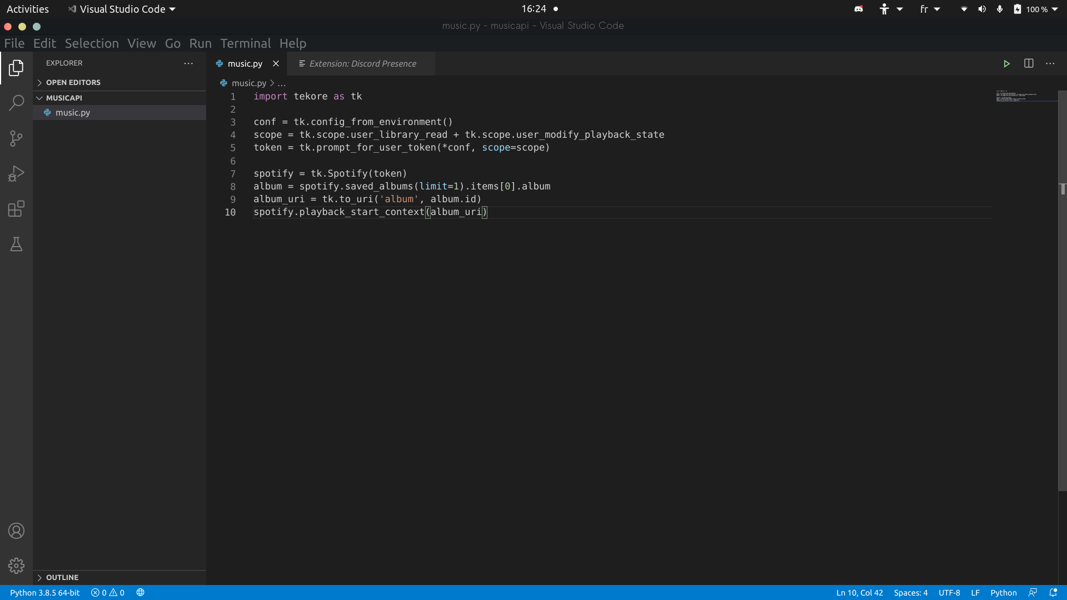Collapse the MUSICAPI folder section

64,98
